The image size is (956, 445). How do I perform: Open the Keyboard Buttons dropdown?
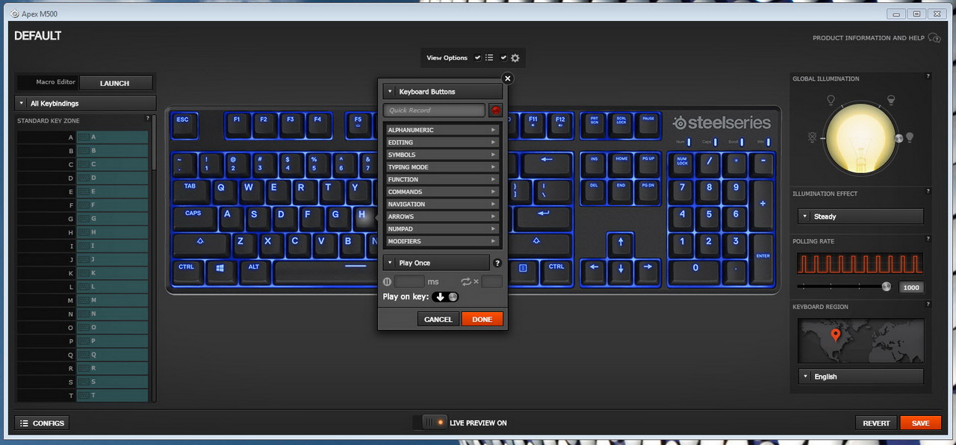pos(443,92)
